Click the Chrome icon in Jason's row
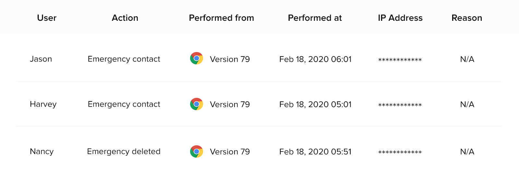519x181 pixels. click(x=196, y=58)
